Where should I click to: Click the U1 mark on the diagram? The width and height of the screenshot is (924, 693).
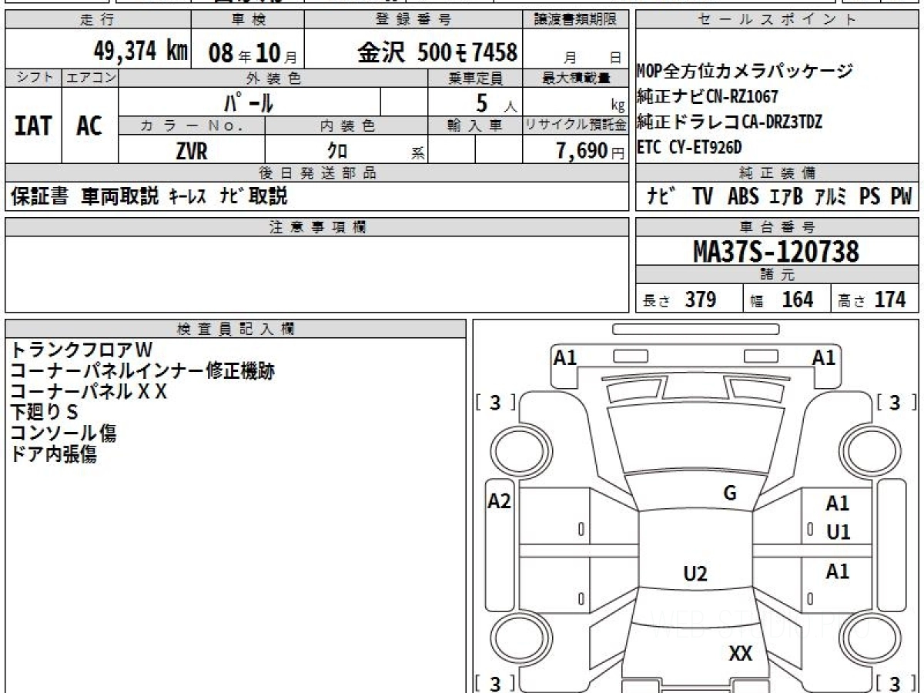tap(838, 532)
